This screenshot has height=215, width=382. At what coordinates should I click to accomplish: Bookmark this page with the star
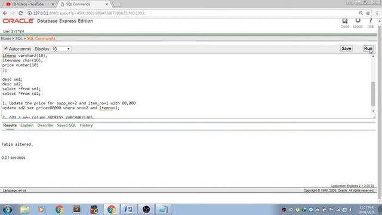tap(368, 13)
